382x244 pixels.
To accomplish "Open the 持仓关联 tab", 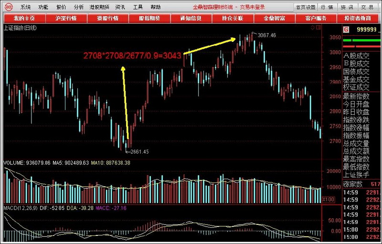I will [x=233, y=18].
